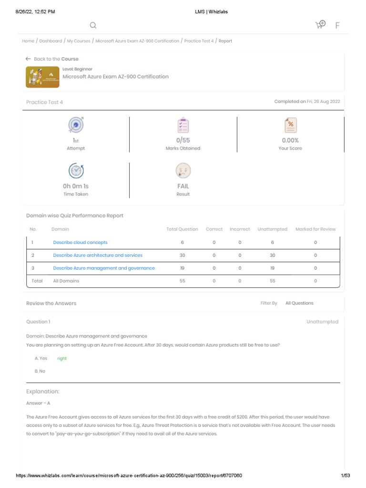Click the Your Score percent icon

coord(290,125)
